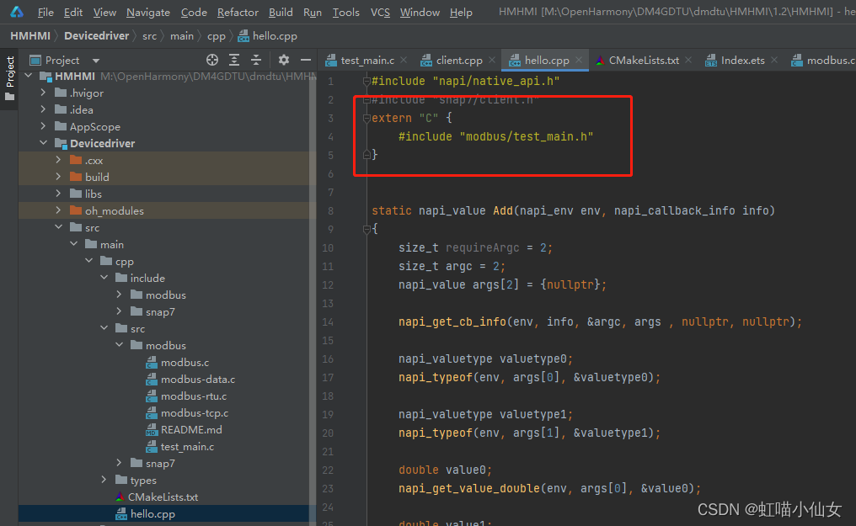Click the C file icon on test_main.c tab
The width and height of the screenshot is (856, 526).
click(330, 60)
